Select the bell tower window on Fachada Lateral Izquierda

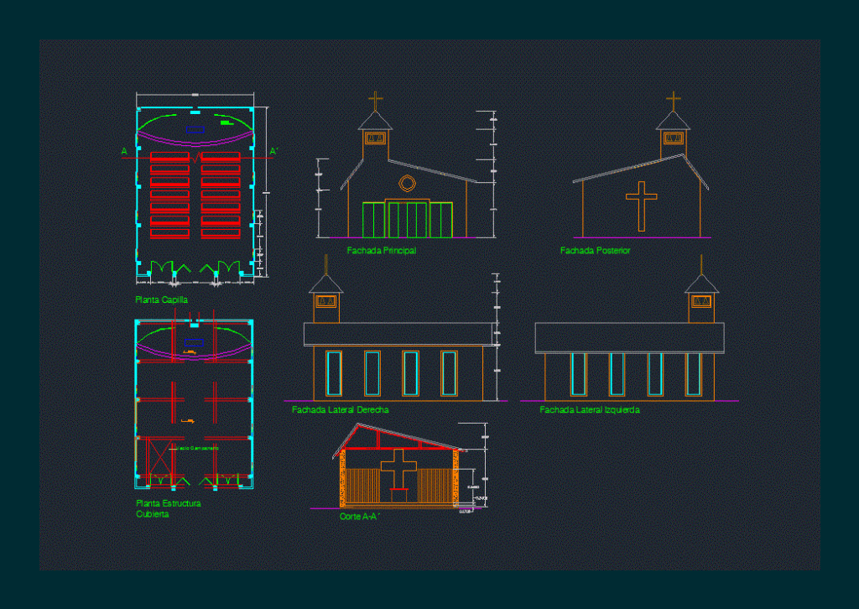point(701,301)
